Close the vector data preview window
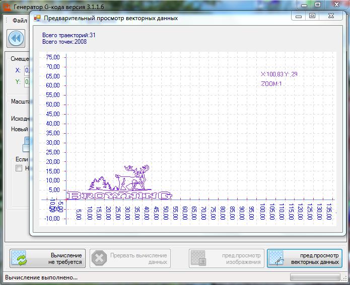 click(x=331, y=16)
